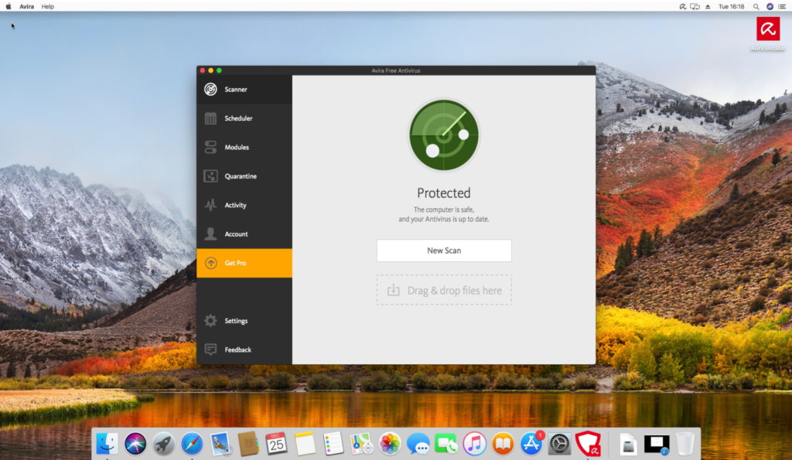Image resolution: width=792 pixels, height=460 pixels.
Task: Click the Avira shield icon in Dock
Action: [588, 443]
